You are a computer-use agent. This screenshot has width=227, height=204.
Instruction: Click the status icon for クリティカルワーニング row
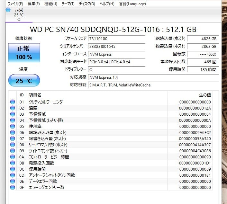[x=13, y=102]
